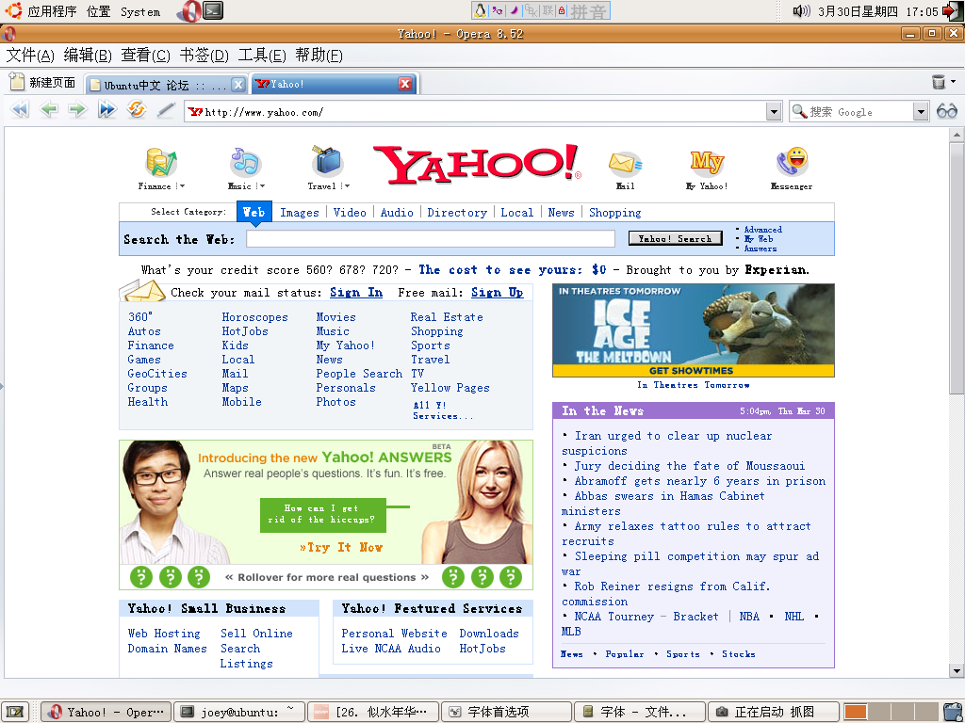Open the 帮助 menu
The height and width of the screenshot is (723, 965).
[x=319, y=56]
